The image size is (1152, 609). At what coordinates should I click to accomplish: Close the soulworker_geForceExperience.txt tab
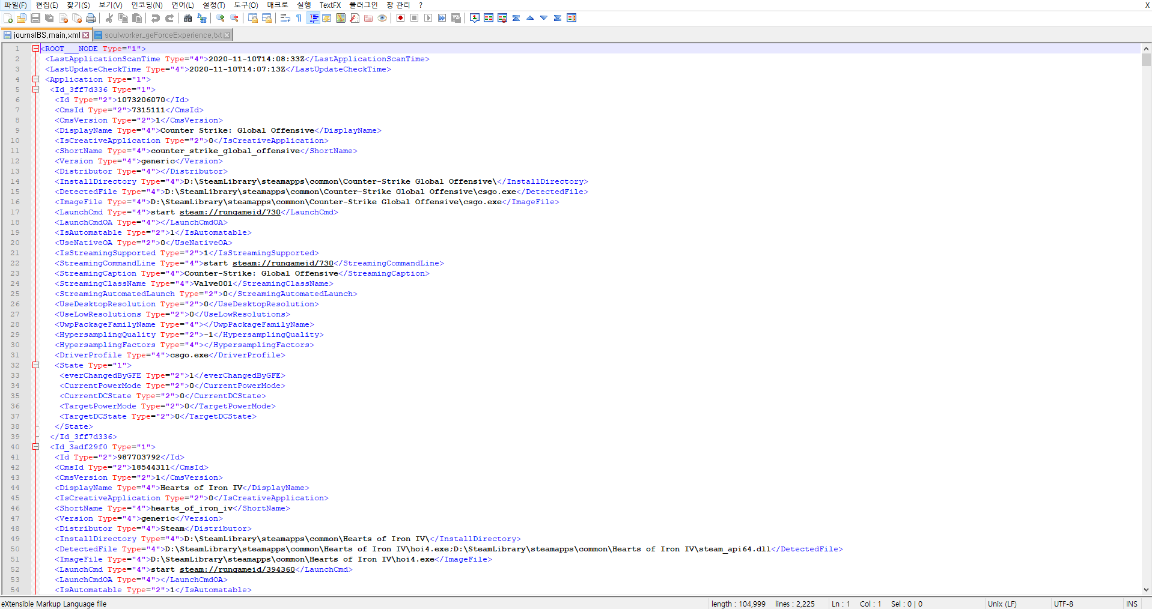coord(227,35)
